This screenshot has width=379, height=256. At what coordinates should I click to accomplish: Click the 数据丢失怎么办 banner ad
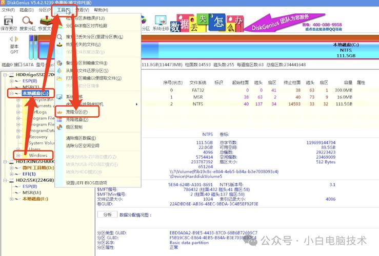coord(207,23)
